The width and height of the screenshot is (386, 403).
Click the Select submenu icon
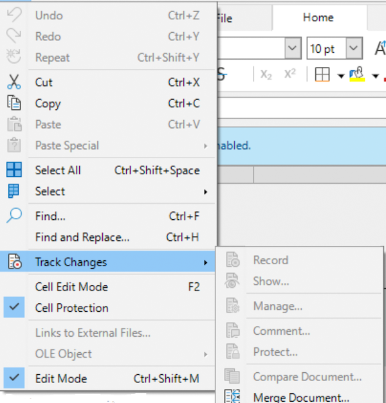pyautogui.click(x=14, y=191)
